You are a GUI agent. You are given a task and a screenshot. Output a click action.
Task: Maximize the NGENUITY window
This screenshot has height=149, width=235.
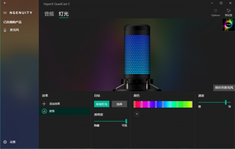tap(221, 3)
